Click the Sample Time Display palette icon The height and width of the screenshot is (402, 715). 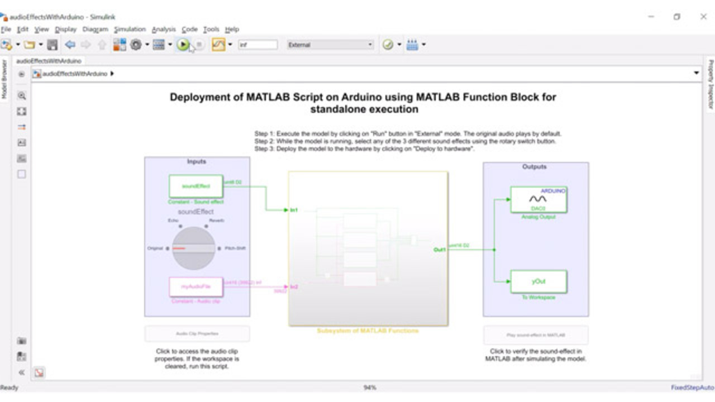coord(22,127)
